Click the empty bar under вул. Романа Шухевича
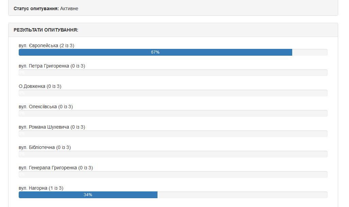 tap(173, 134)
